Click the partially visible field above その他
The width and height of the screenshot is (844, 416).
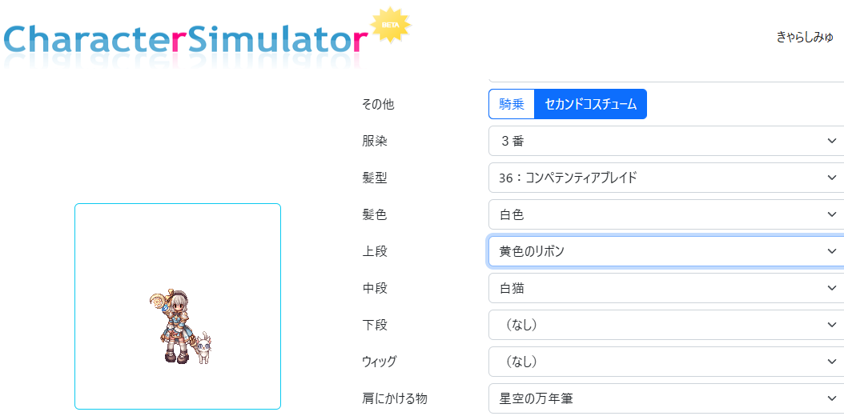coord(665,78)
